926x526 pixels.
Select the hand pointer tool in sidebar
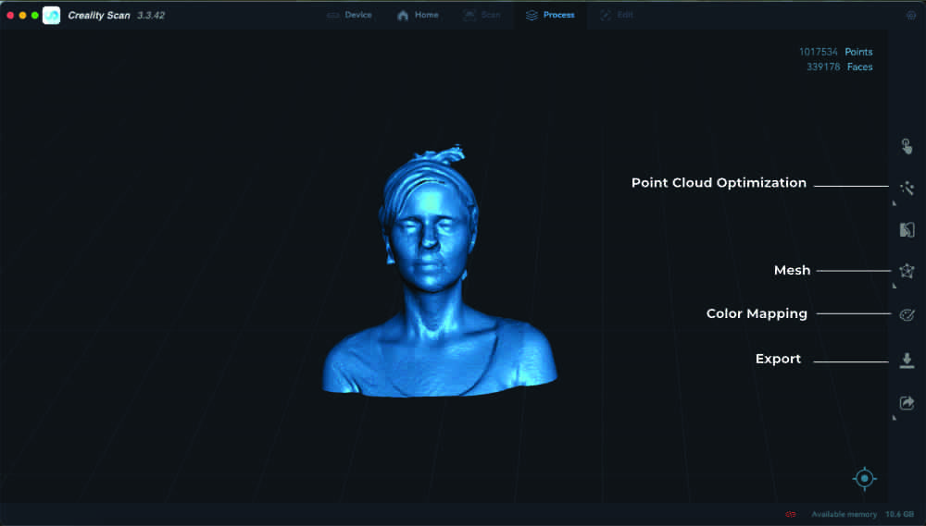[x=907, y=146]
